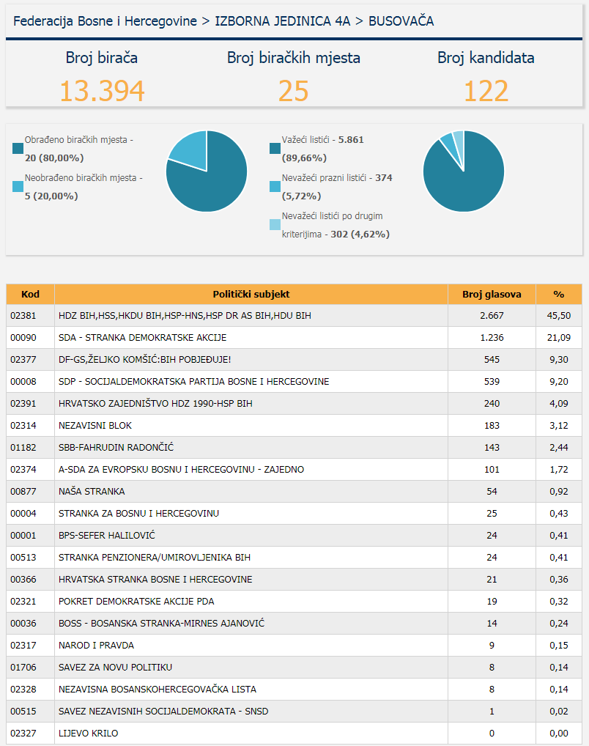Click the Nevažeći listići po drugim kriterijima swatch
Screen dimensions: 589x746
point(275,225)
